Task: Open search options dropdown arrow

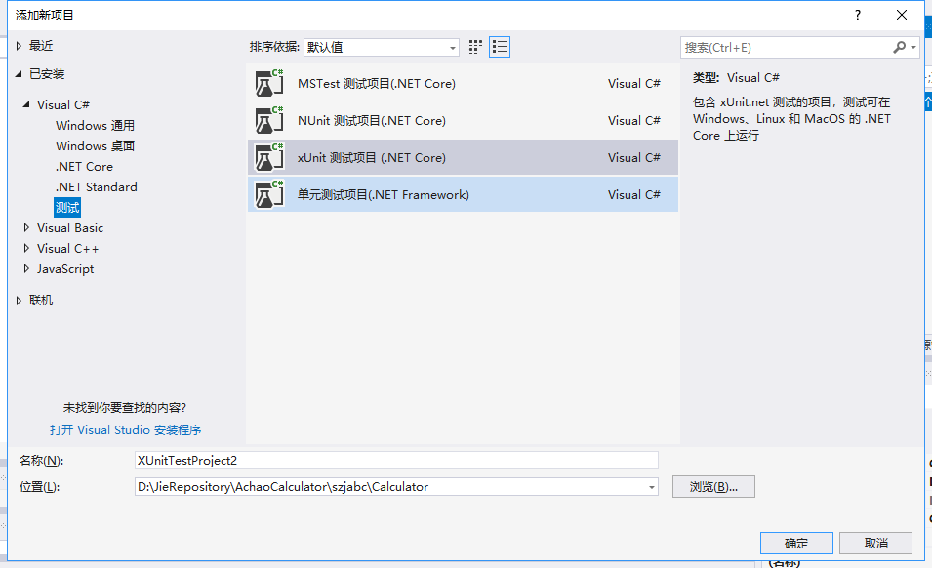Action: tap(913, 47)
